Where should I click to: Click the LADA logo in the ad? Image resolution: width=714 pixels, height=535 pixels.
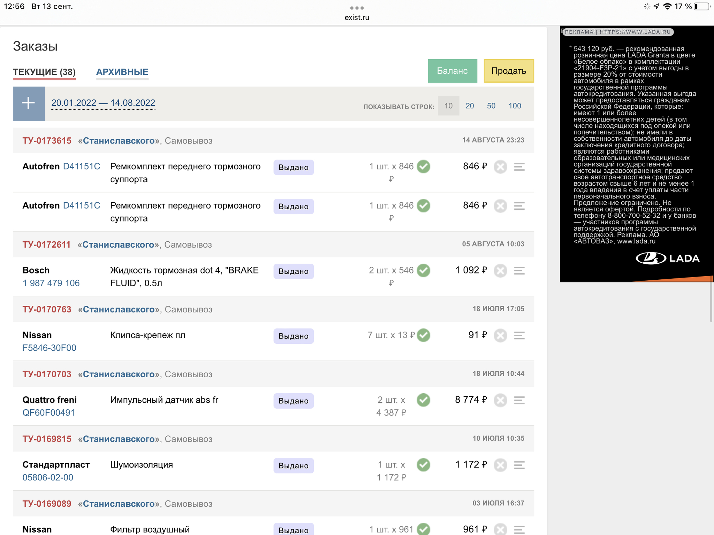(668, 258)
